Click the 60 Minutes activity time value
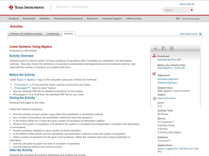Viewport: 209px width, 156px height. click(163, 114)
